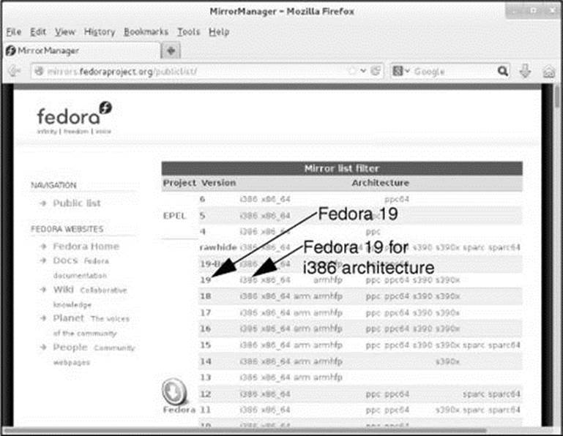Click the Architecture column header
Screen dimensions: 563x436
380,183
